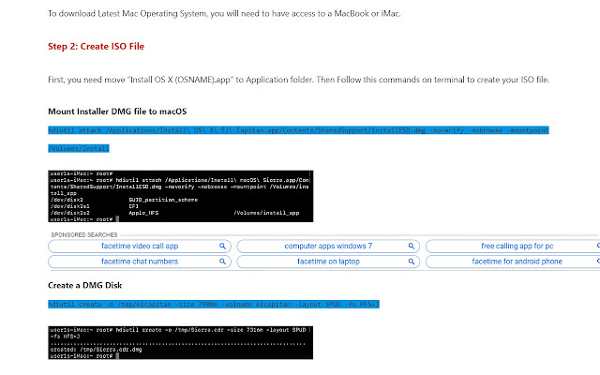This screenshot has width=600, height=375.
Task: Open the 'facetime on laptop' sponsored search
Action: pos(328,262)
